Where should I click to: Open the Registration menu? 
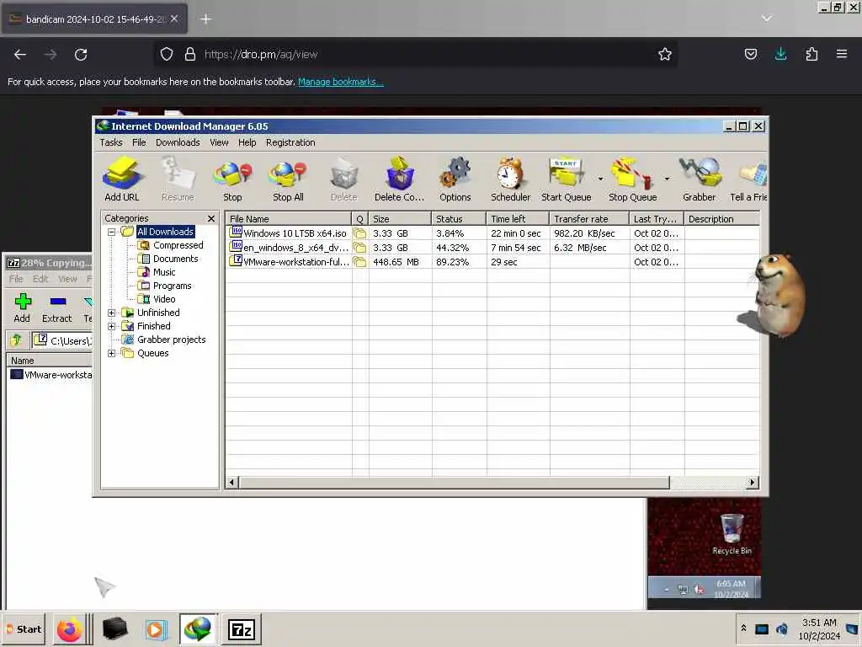[x=290, y=142]
